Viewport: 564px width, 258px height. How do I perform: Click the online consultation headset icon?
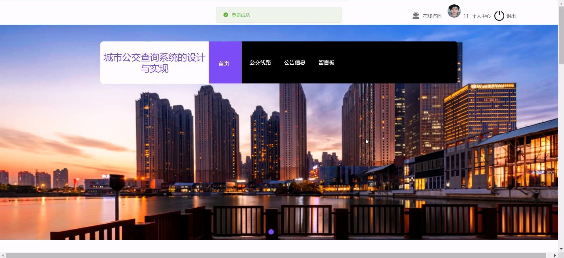(x=416, y=16)
